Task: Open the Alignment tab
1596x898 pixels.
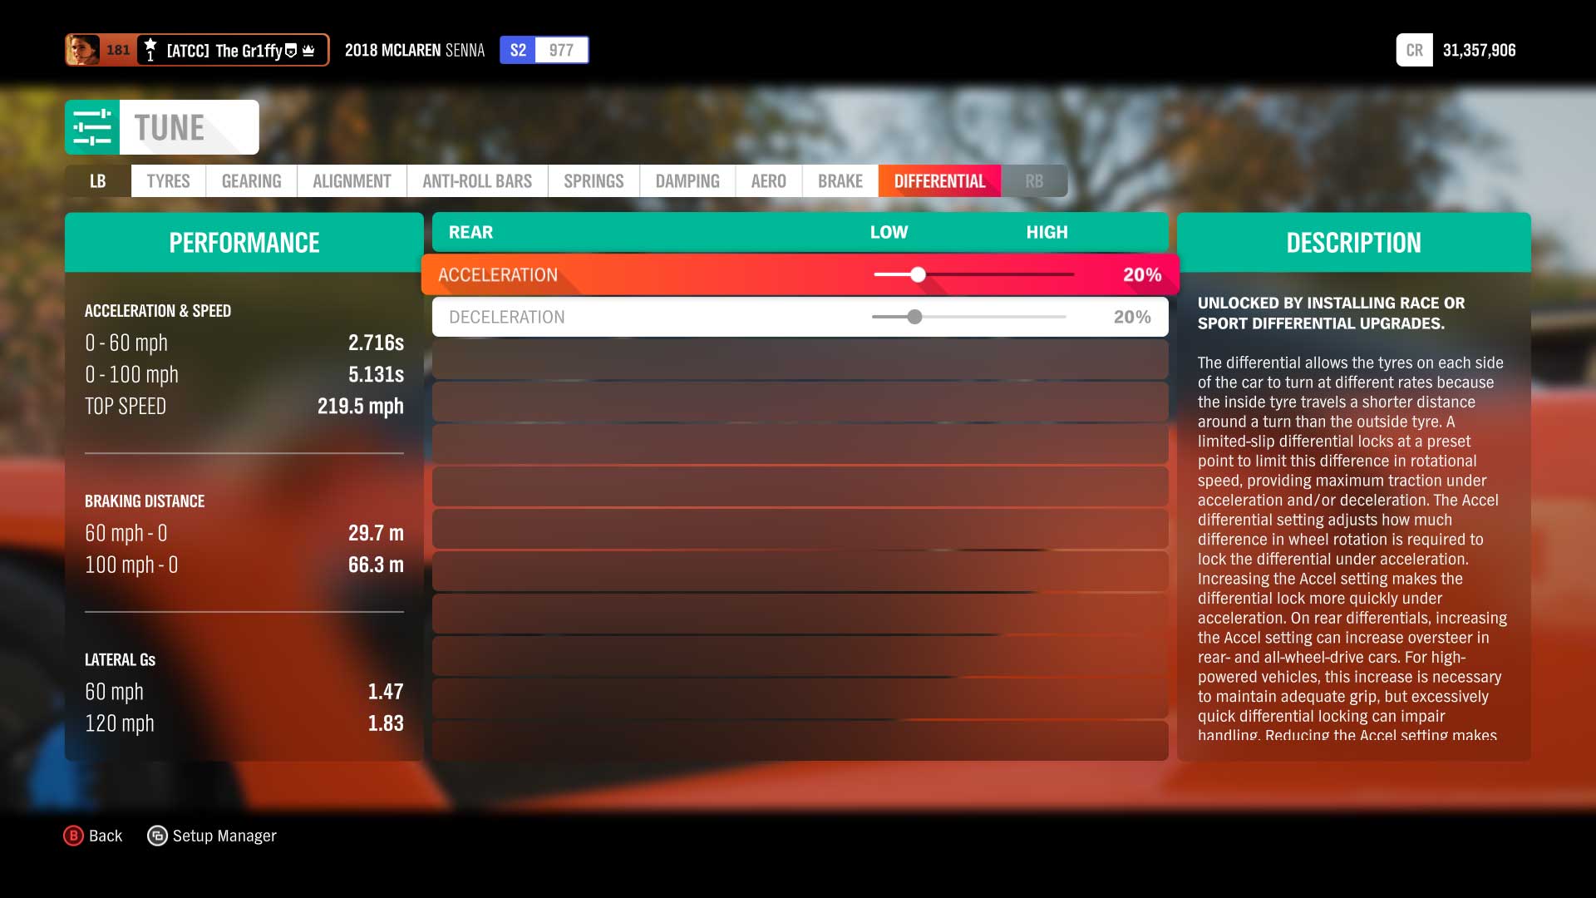Action: [x=352, y=181]
